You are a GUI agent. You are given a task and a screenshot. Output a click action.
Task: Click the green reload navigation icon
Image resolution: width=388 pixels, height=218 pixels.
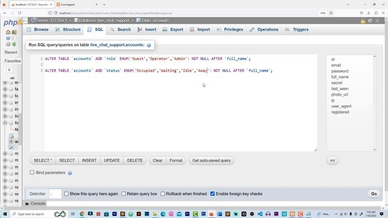click(14, 44)
